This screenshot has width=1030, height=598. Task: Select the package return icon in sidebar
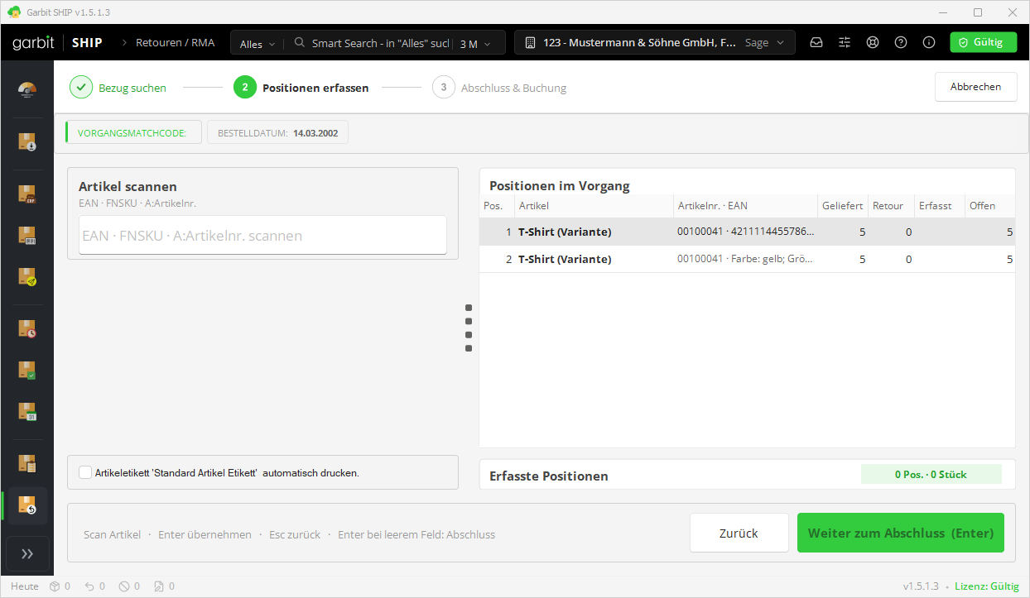(27, 505)
